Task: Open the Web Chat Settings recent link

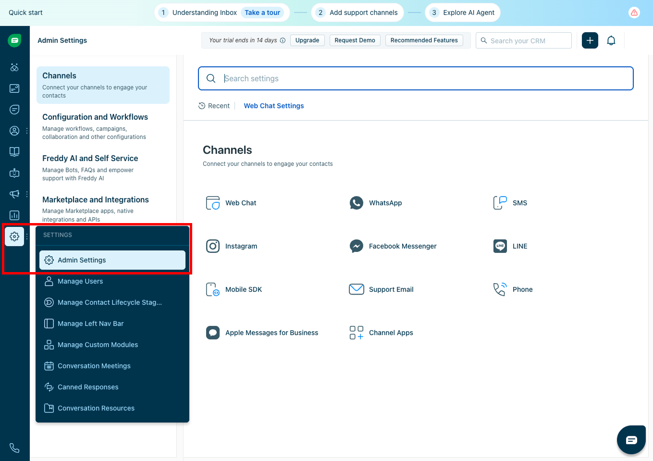Action: point(274,106)
